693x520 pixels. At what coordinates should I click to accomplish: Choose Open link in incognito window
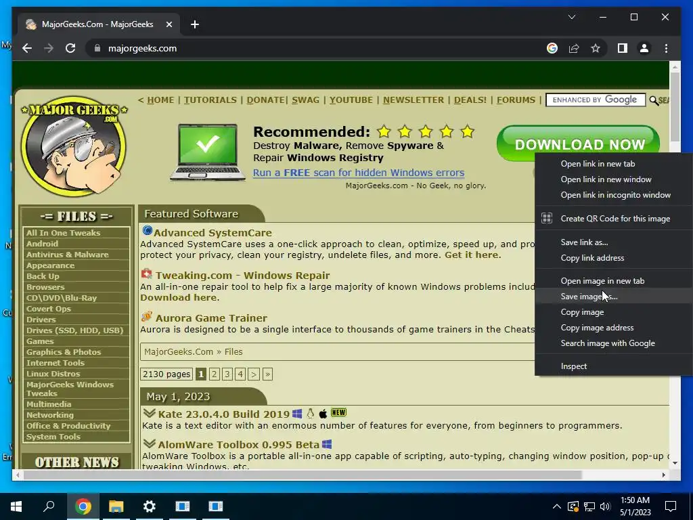[614, 194]
